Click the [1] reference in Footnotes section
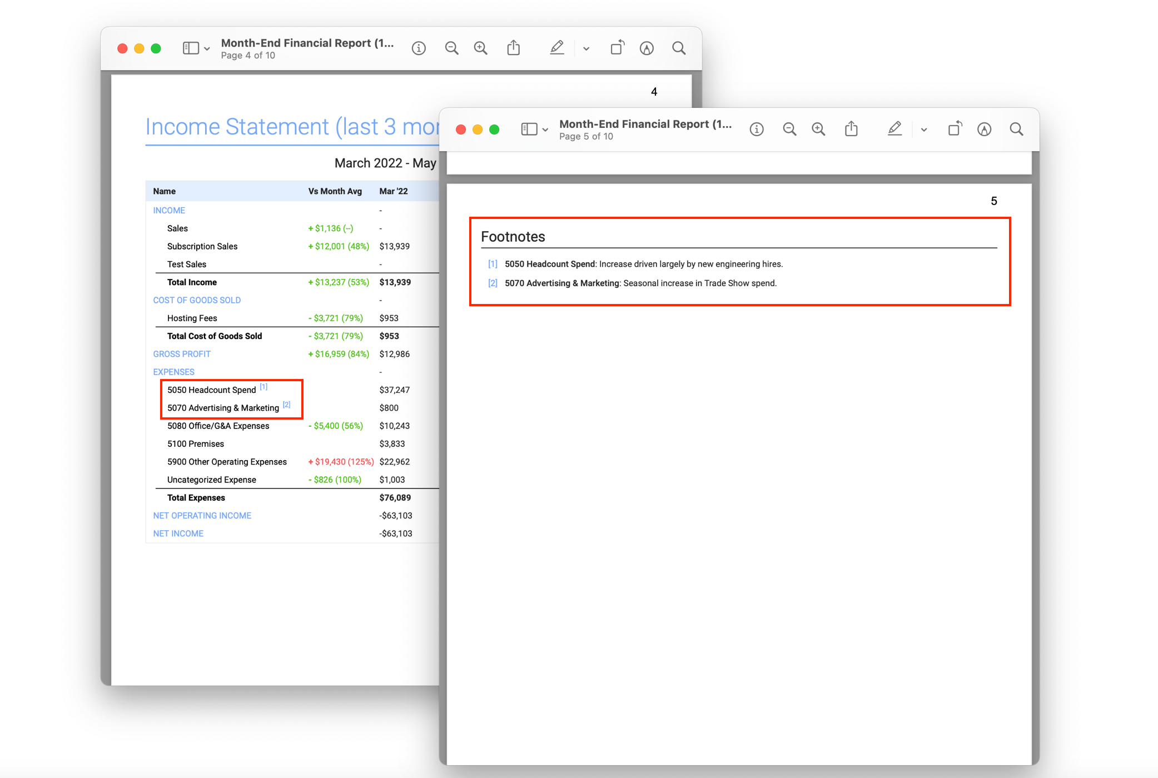The image size is (1158, 778). (x=493, y=264)
